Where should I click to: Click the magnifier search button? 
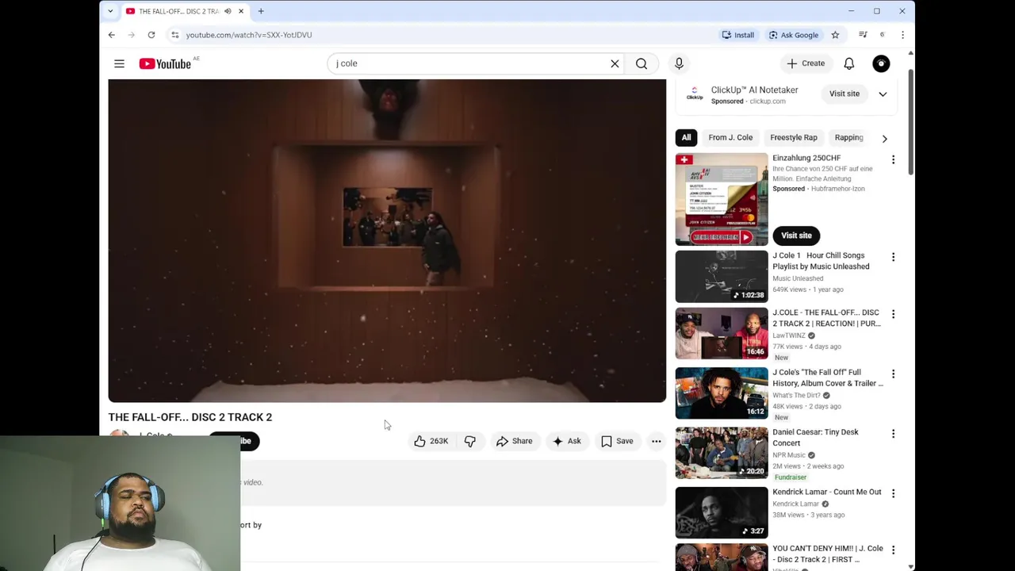[642, 63]
